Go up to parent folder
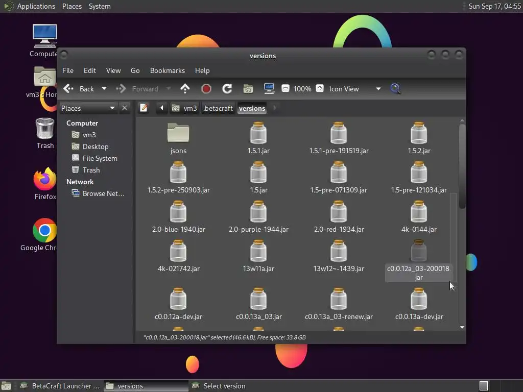Screen dimensions: 523x392 tap(185, 89)
